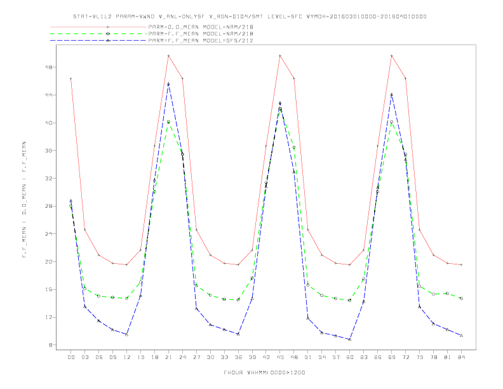This screenshot has height=389, width=503.
Task: Click x-axis tick label 18
Action: pyautogui.click(x=154, y=357)
